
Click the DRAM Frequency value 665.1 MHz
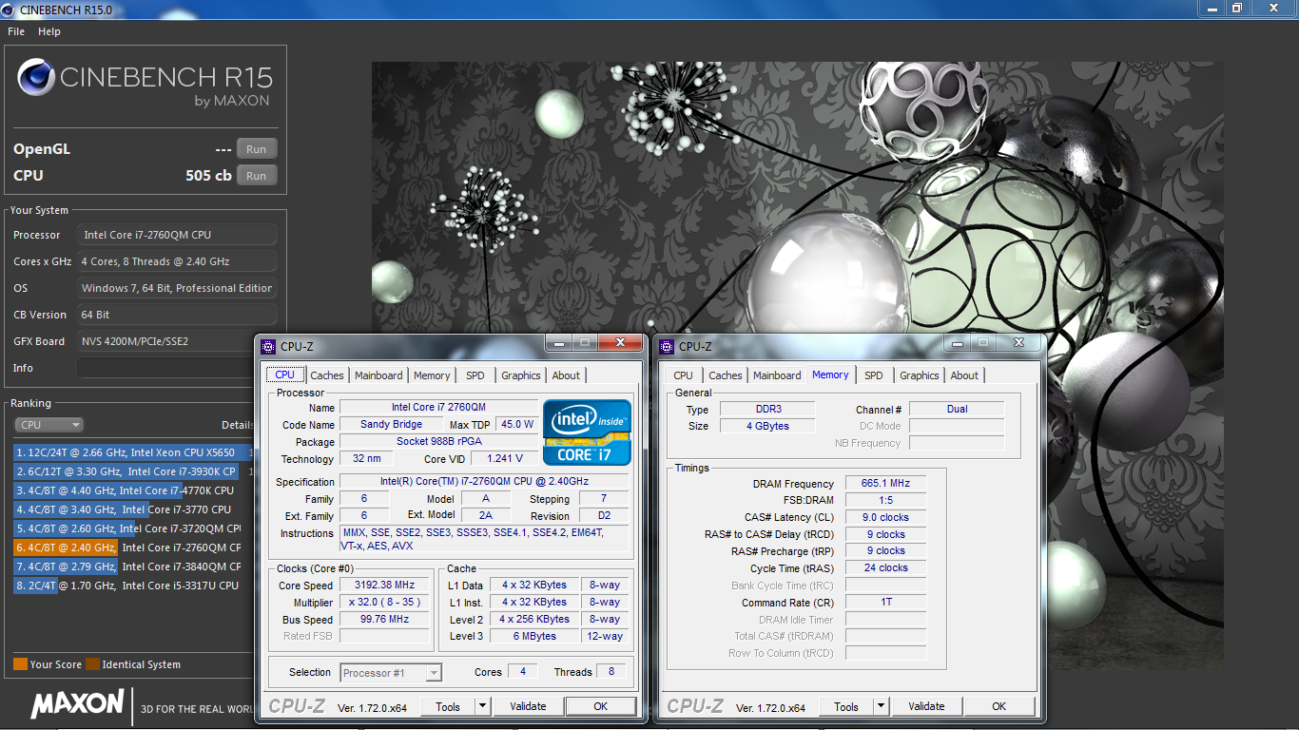[884, 484]
